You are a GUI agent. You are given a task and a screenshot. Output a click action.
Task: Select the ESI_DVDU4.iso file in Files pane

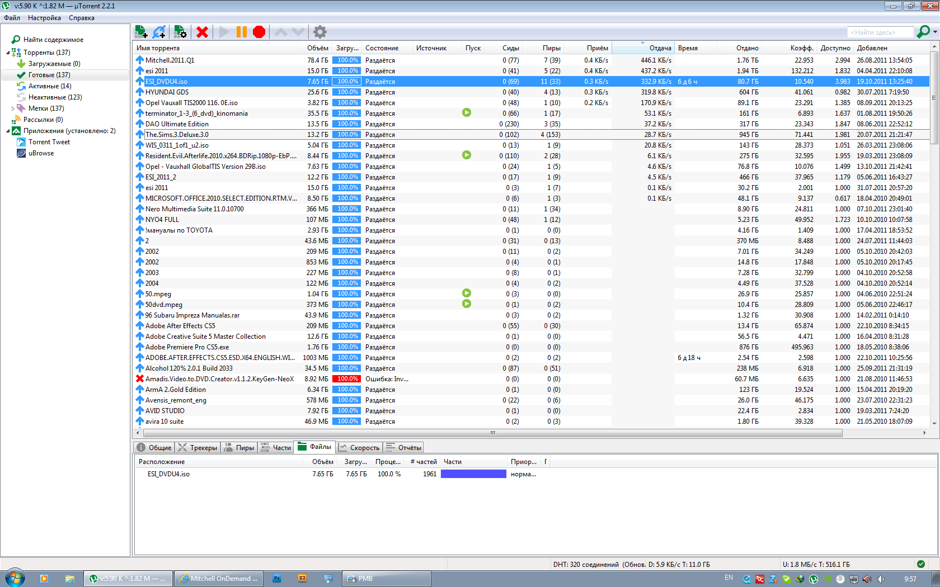coord(168,474)
